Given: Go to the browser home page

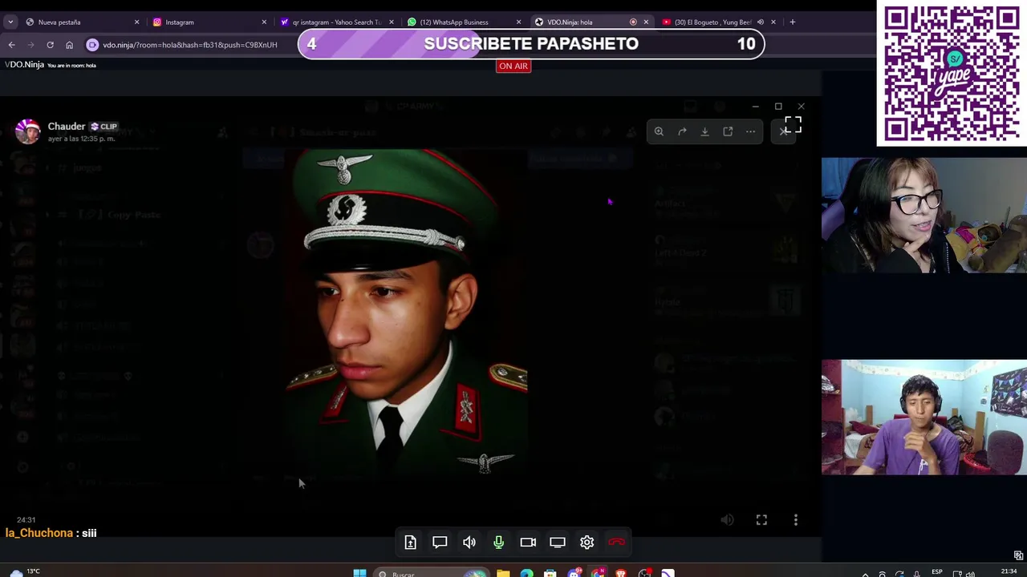Looking at the screenshot, I should pos(69,45).
